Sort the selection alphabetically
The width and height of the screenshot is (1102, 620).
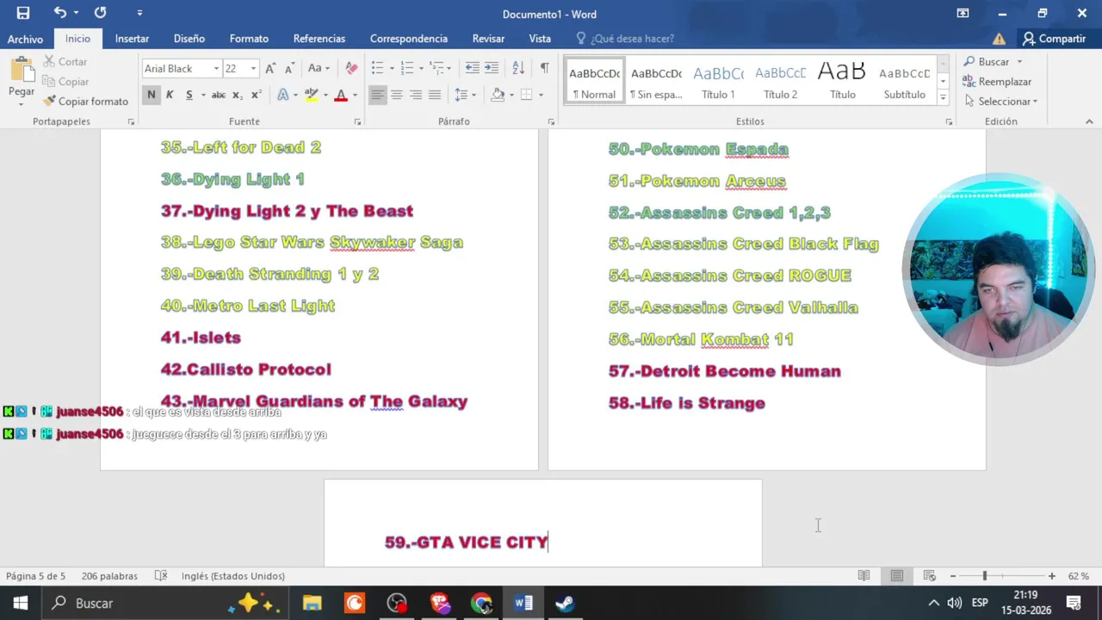click(x=518, y=68)
